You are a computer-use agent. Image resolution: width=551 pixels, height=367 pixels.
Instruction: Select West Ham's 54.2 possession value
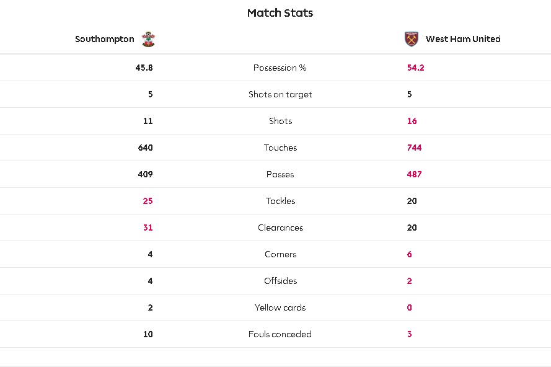[x=416, y=68]
